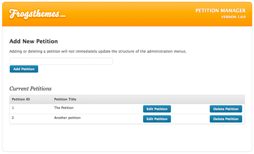254x154 pixels.
Task: Click the Version 1.0.0 label
Action: coord(233,17)
